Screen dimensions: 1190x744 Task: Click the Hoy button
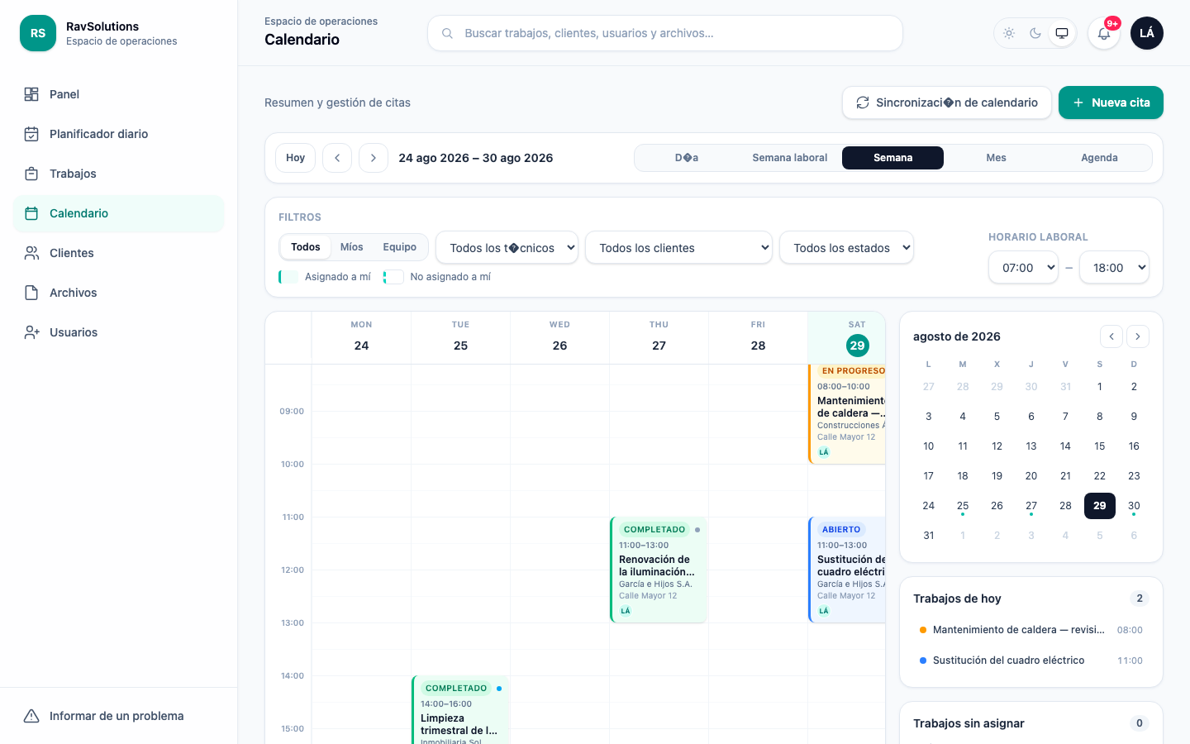coord(296,158)
